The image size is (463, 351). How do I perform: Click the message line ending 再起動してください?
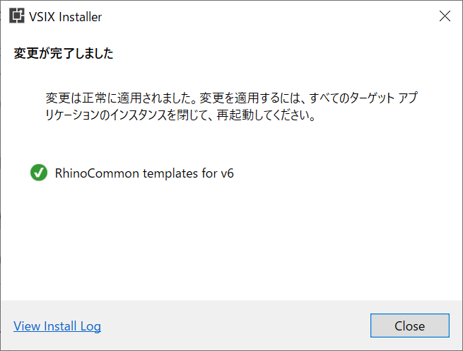[x=181, y=115]
